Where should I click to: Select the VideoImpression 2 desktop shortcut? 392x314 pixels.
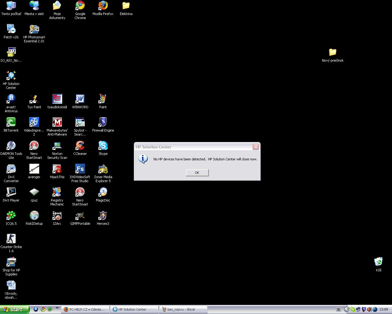coord(34,127)
